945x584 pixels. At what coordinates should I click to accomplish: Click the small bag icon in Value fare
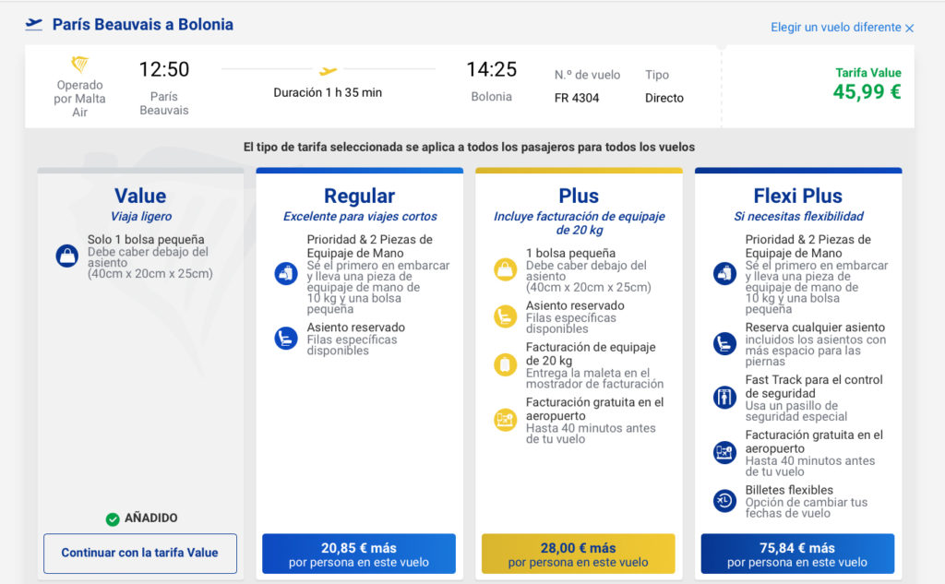pos(66,256)
